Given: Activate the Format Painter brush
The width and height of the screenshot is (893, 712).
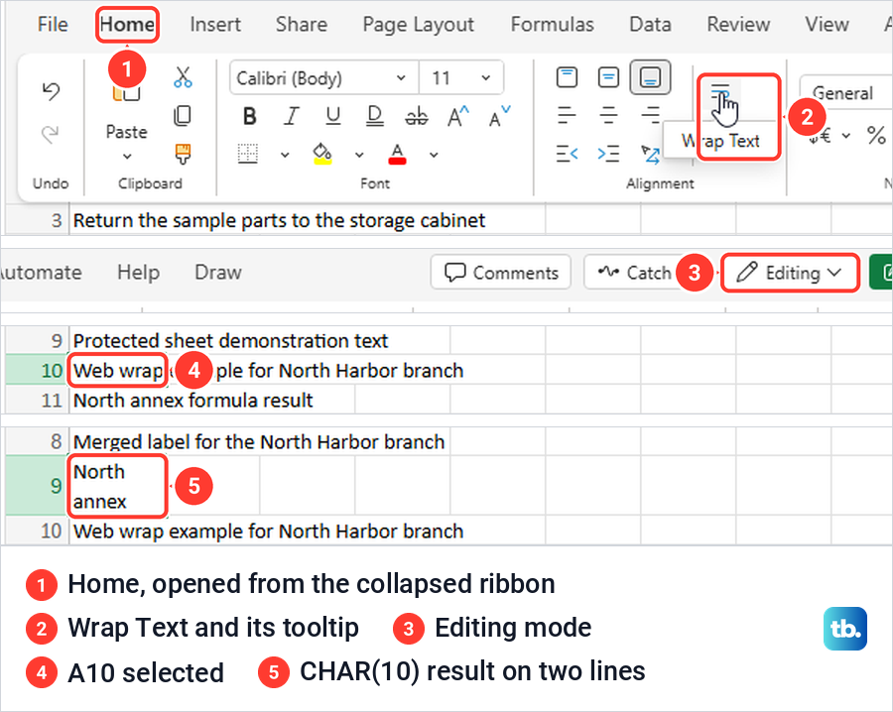Looking at the screenshot, I should (183, 154).
